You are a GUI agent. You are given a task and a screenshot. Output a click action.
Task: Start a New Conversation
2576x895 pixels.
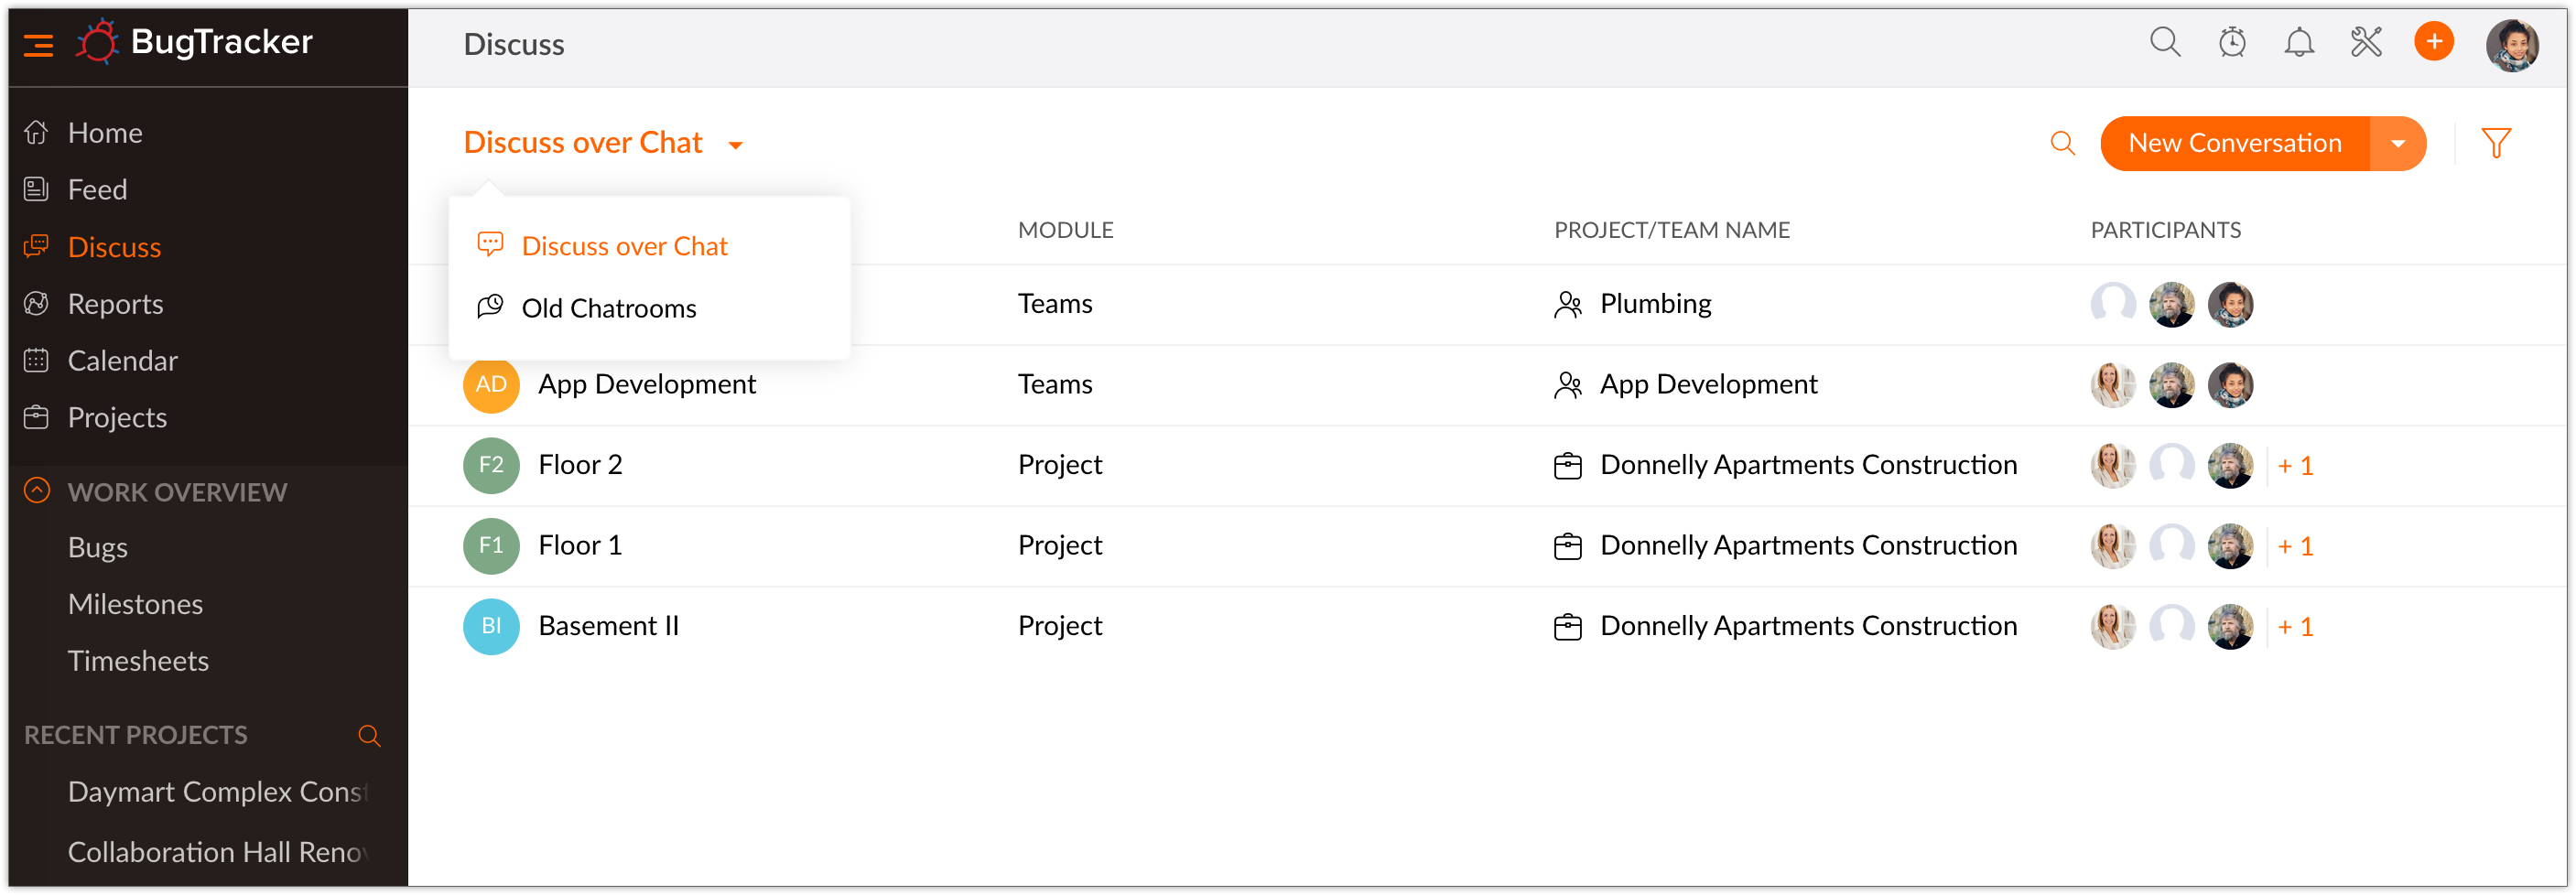click(x=2234, y=144)
